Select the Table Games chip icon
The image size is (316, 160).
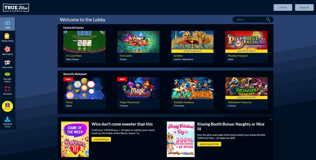point(7,51)
